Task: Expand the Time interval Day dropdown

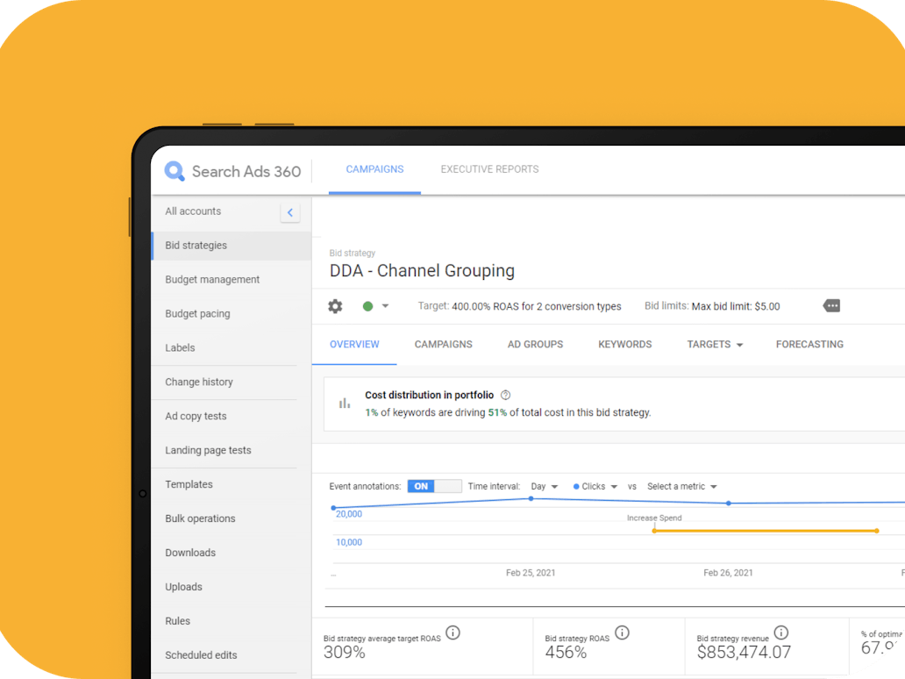Action: [x=545, y=487]
